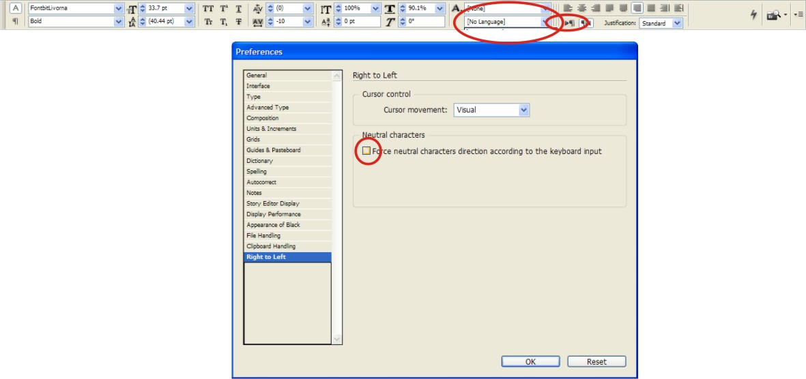Open the vertical scale 100% dropdown
Viewport: 806px width, 379px height.
pyautogui.click(x=376, y=9)
